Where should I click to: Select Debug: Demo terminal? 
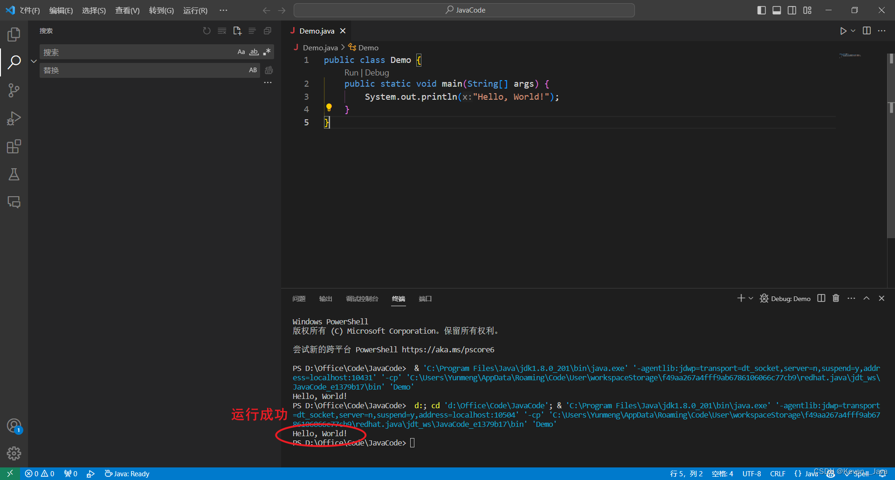point(785,299)
